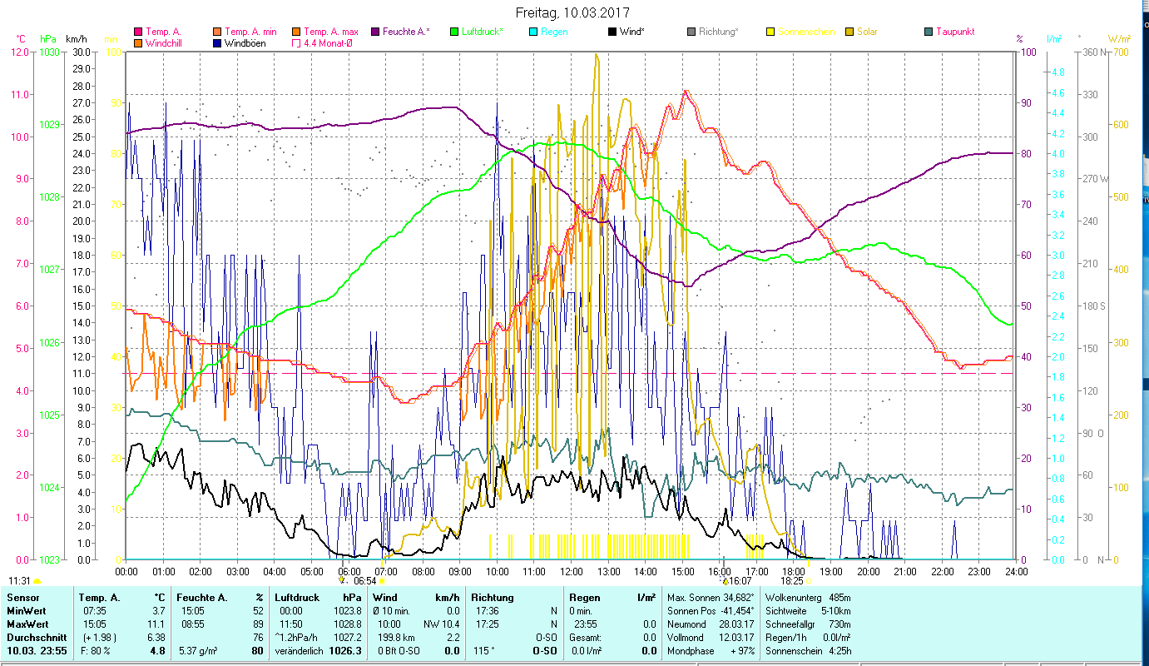Select the purple Feuchte A.* legend swatch
The image size is (1149, 666).
click(x=374, y=32)
